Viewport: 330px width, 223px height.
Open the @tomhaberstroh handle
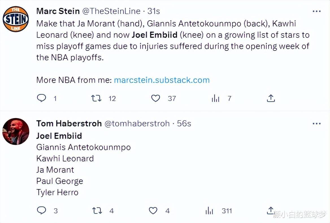pos(137,124)
